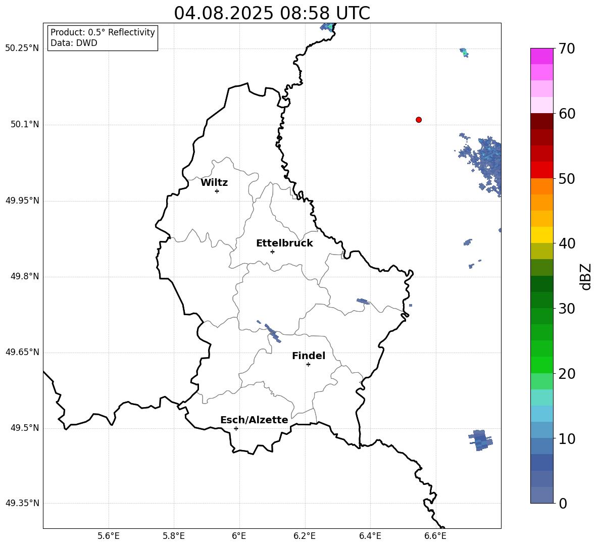Click the 6.2°E longitude label

point(305,536)
